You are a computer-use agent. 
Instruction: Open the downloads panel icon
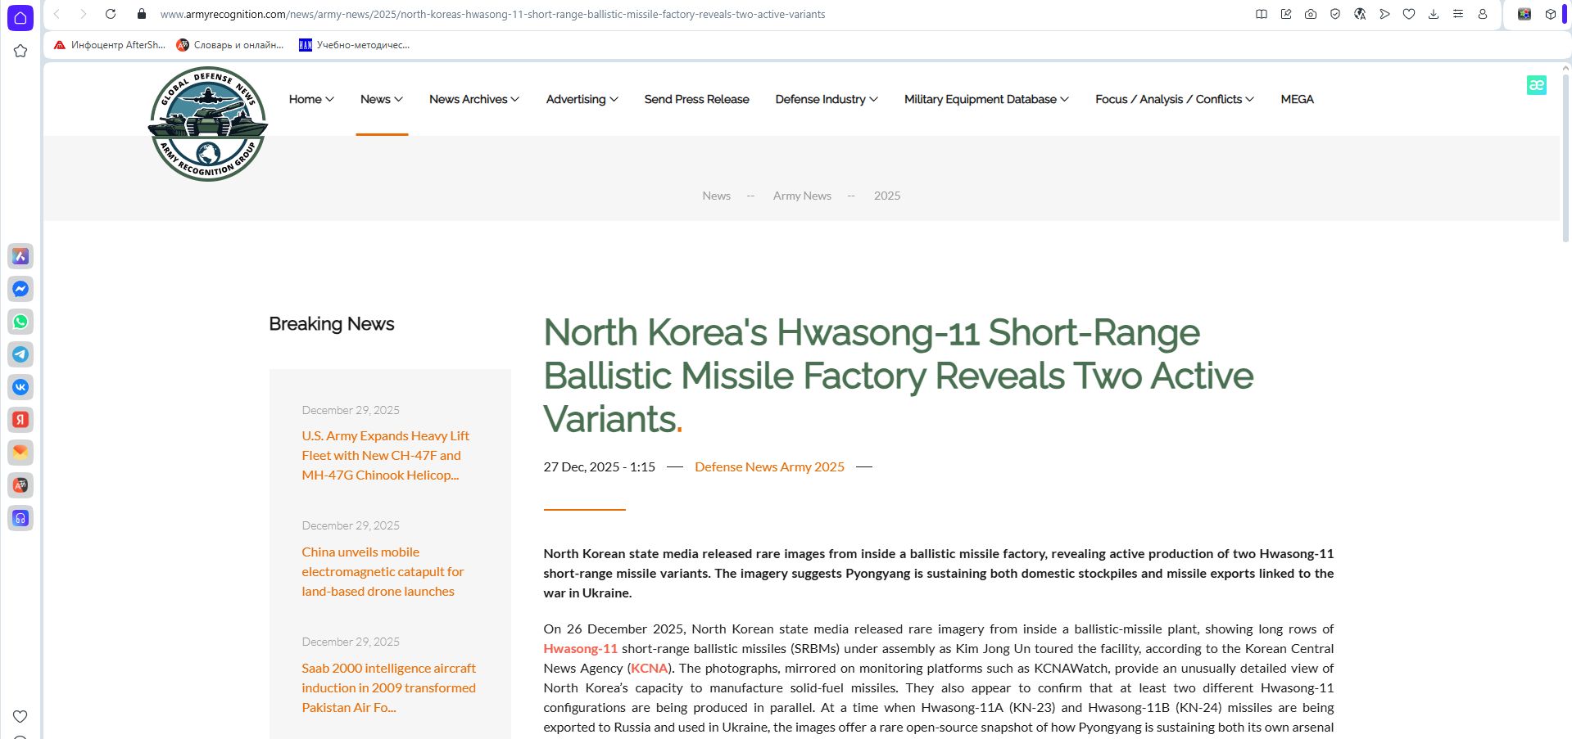point(1434,14)
